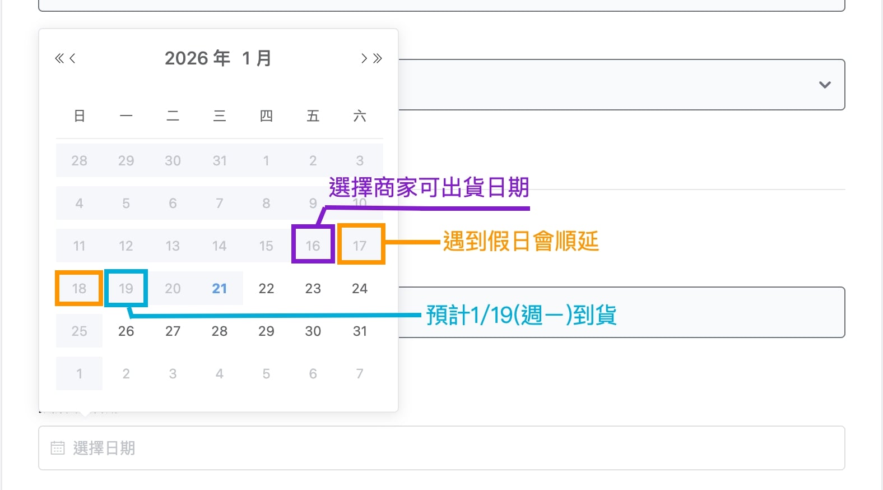Click February 2 in the last row

[126, 374]
